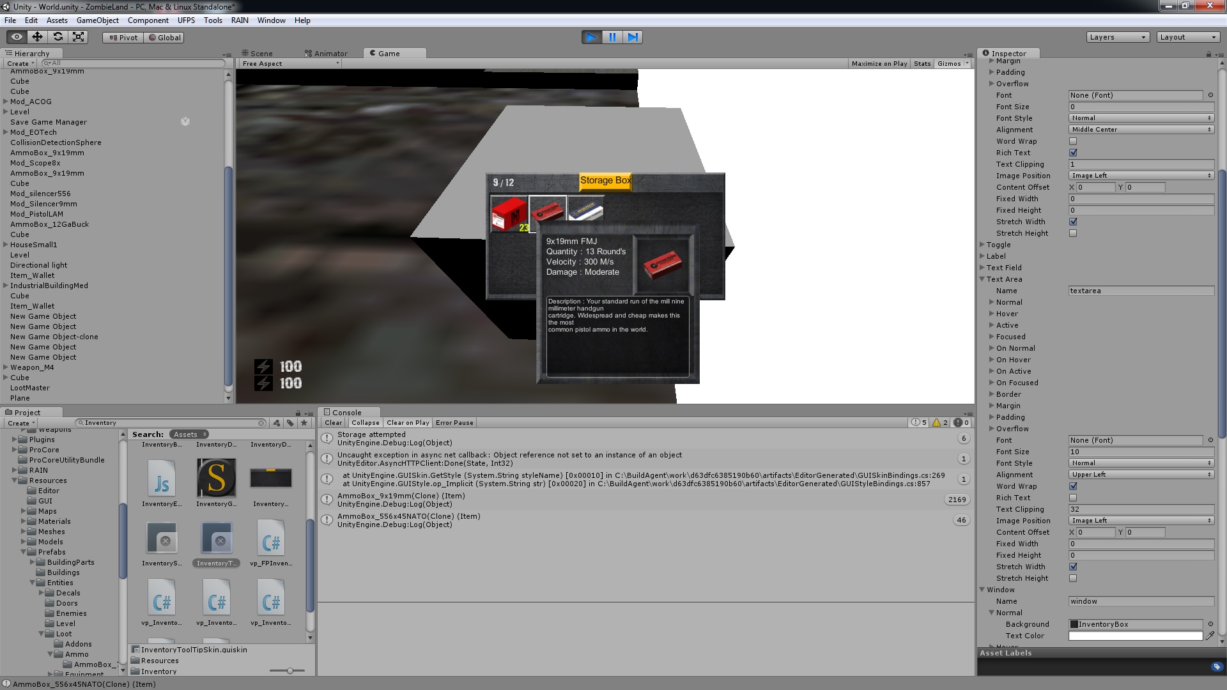
Task: Open the Hierarchy Create dropdown
Action: 20,63
